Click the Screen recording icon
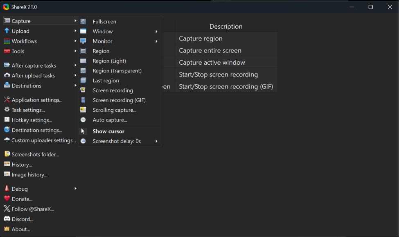This screenshot has height=237, width=399. point(83,90)
